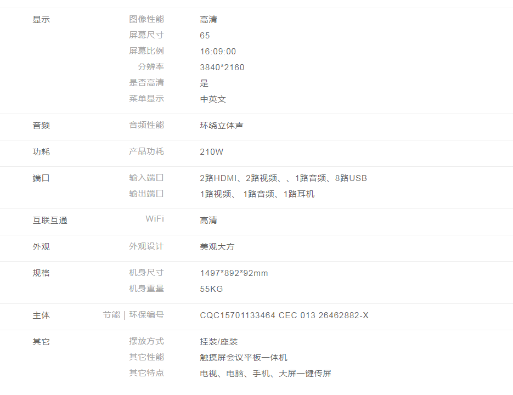Screen dimensions: 513x395
Task: Click the WiFi spec label
Action: tap(155, 219)
